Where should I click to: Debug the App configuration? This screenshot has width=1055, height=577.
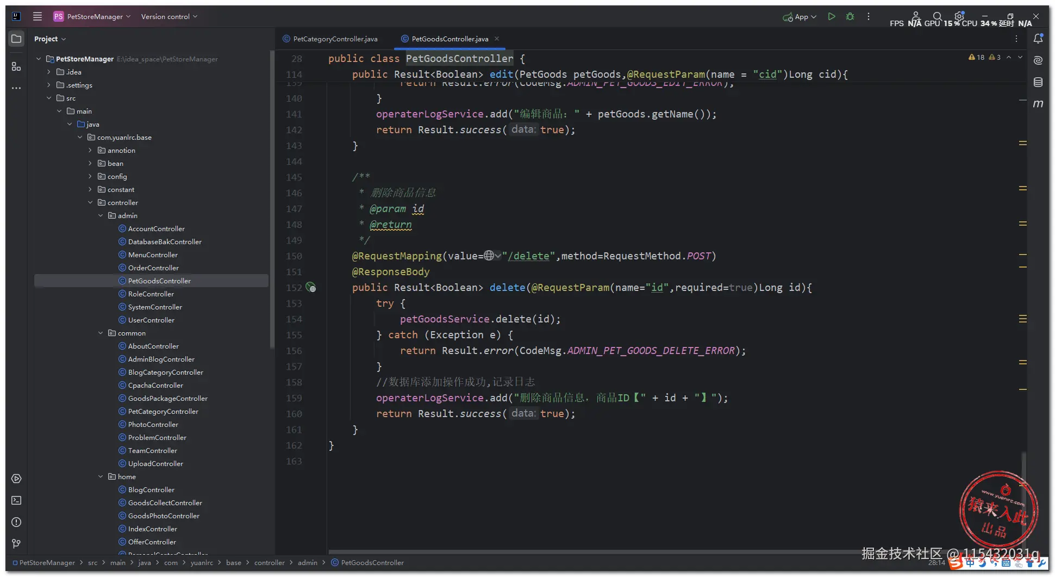pyautogui.click(x=850, y=16)
